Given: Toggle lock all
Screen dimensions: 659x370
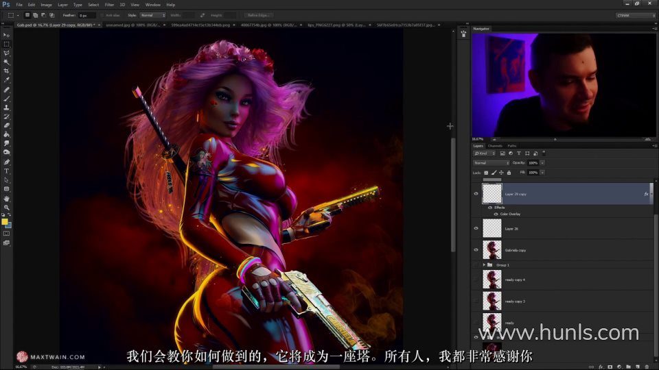Looking at the screenshot, I should (x=509, y=173).
